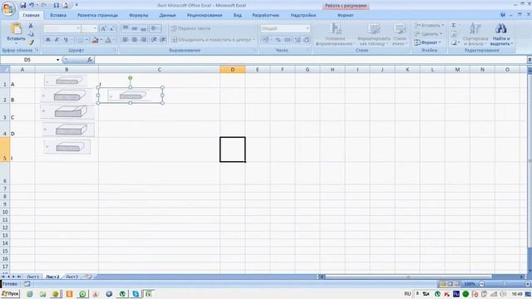Align text to the left
The width and height of the screenshot is (532, 299).
click(x=126, y=40)
